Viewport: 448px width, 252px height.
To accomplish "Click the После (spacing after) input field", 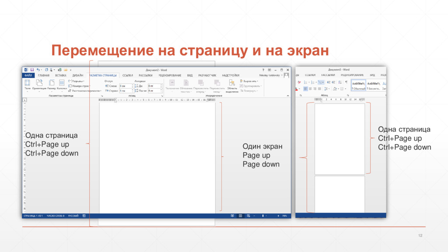I will pos(155,91).
